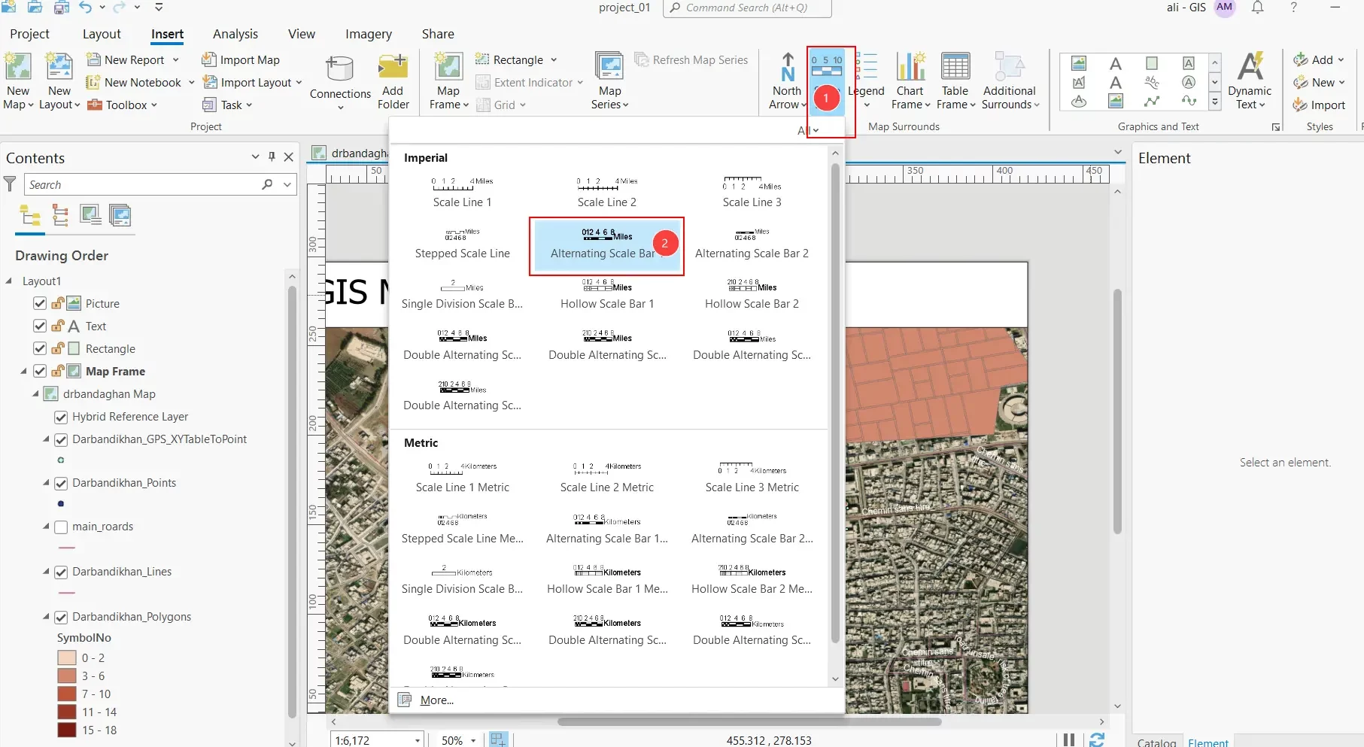Insert a North Arrow

pyautogui.click(x=787, y=81)
